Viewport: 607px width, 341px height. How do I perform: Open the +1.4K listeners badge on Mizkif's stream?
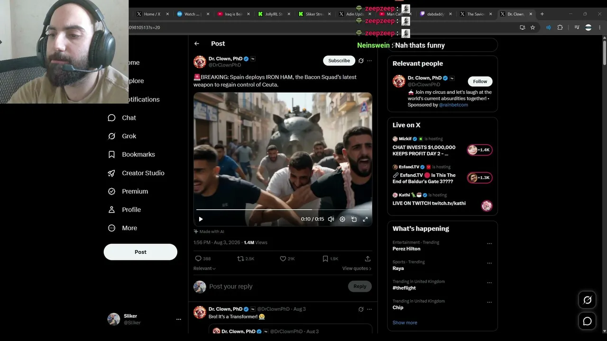[x=480, y=150]
